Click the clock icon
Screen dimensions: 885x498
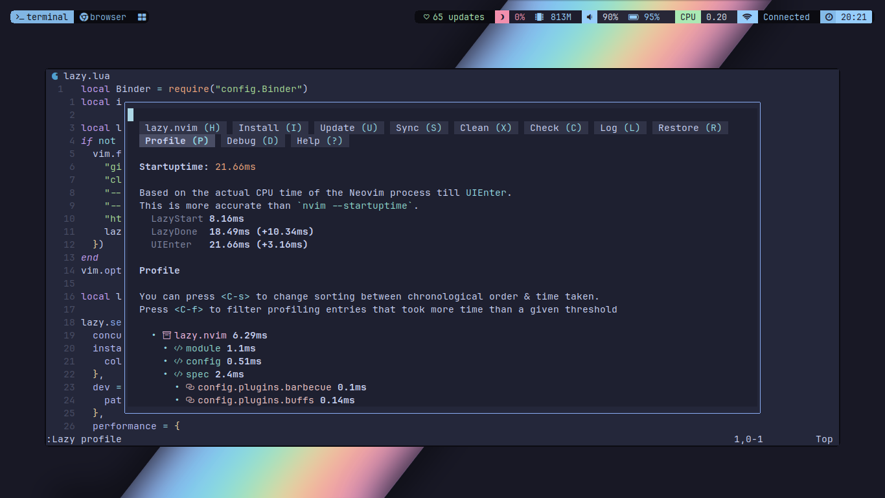(829, 17)
